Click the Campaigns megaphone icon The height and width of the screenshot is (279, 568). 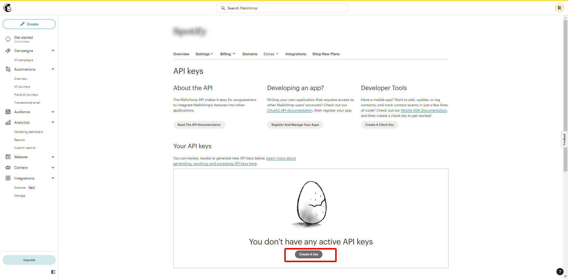pos(8,50)
